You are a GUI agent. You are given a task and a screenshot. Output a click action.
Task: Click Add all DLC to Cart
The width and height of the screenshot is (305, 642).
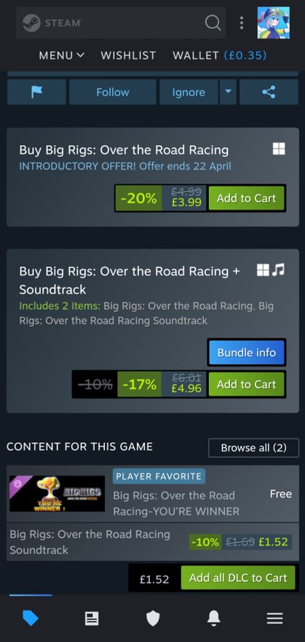coord(238,578)
